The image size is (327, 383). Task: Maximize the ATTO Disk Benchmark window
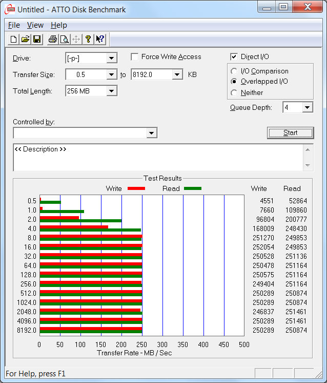[283, 7]
